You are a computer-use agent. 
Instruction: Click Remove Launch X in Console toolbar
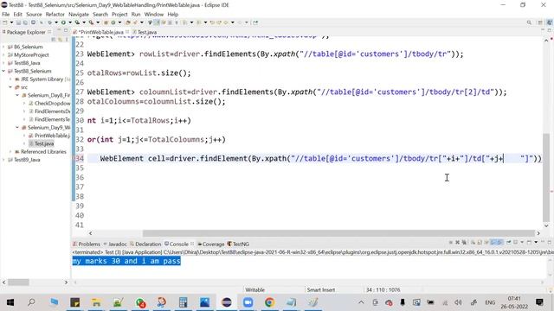[x=458, y=243]
